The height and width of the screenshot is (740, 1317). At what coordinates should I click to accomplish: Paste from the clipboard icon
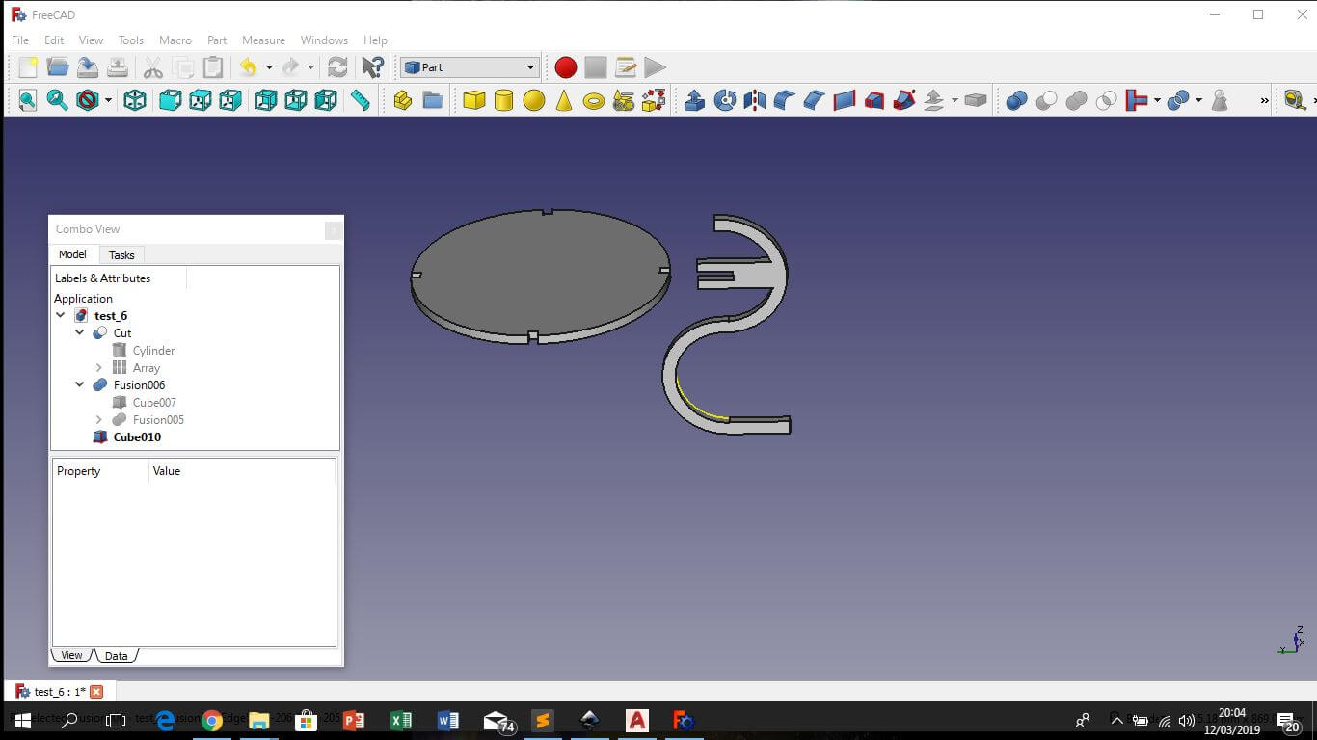point(213,67)
